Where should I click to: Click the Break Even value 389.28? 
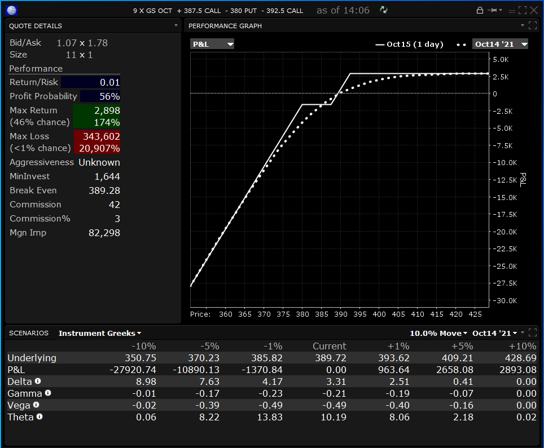click(104, 190)
